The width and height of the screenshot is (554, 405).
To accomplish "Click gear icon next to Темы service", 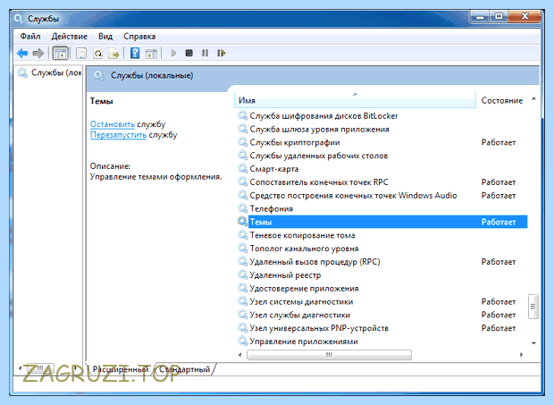I will coord(242,222).
